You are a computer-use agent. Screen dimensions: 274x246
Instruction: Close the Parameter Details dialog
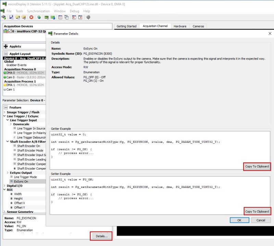pos(270,33)
